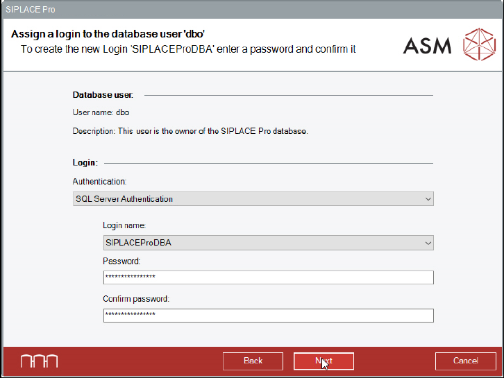Image resolution: width=504 pixels, height=378 pixels.
Task: Click the 'Login:' section heading
Action: coord(85,162)
